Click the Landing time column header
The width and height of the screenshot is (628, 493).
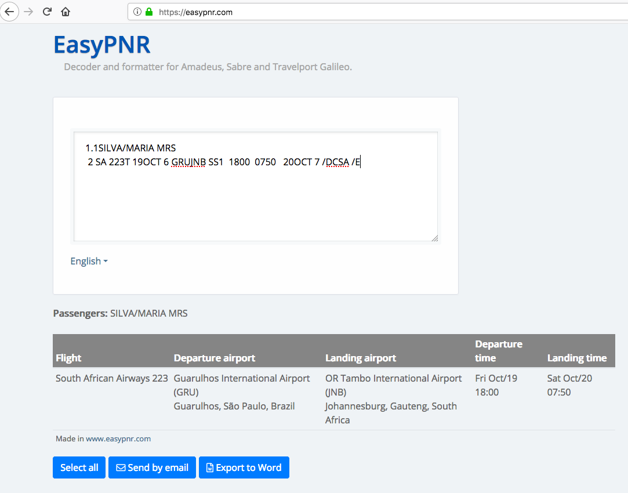(x=577, y=358)
